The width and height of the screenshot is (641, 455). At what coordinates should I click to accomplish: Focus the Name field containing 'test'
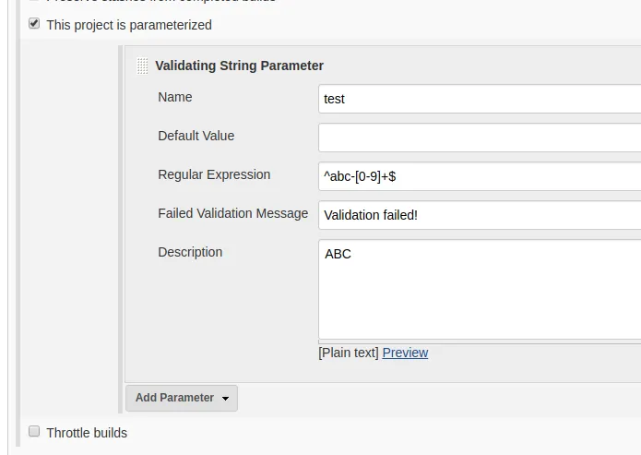(x=480, y=99)
